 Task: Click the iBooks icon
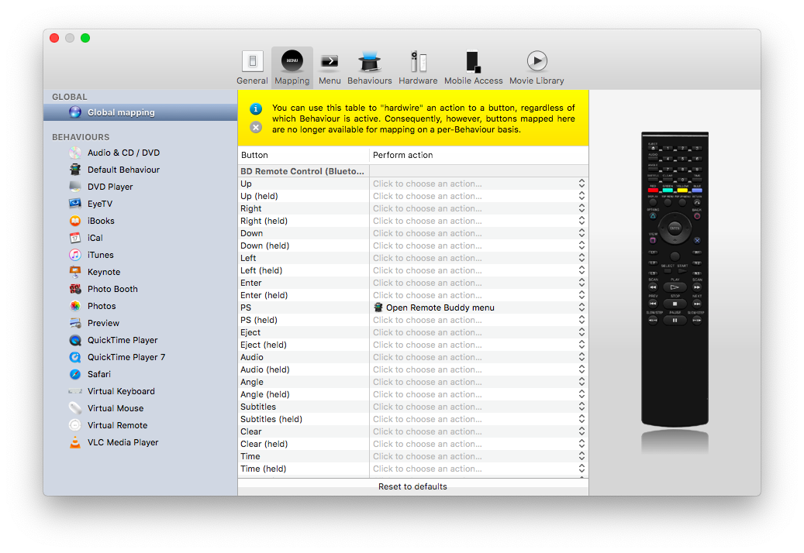pyautogui.click(x=75, y=221)
